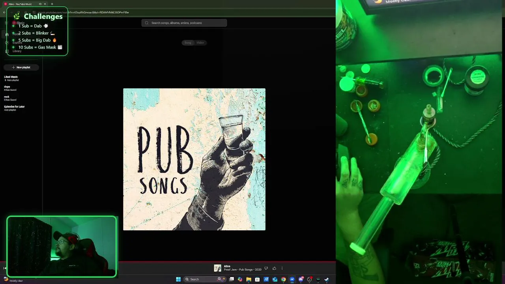
Task: Open the rock playlist
Action: click(x=10, y=98)
